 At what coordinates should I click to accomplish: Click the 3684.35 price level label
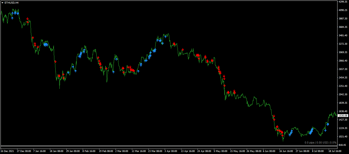pos(343,27)
